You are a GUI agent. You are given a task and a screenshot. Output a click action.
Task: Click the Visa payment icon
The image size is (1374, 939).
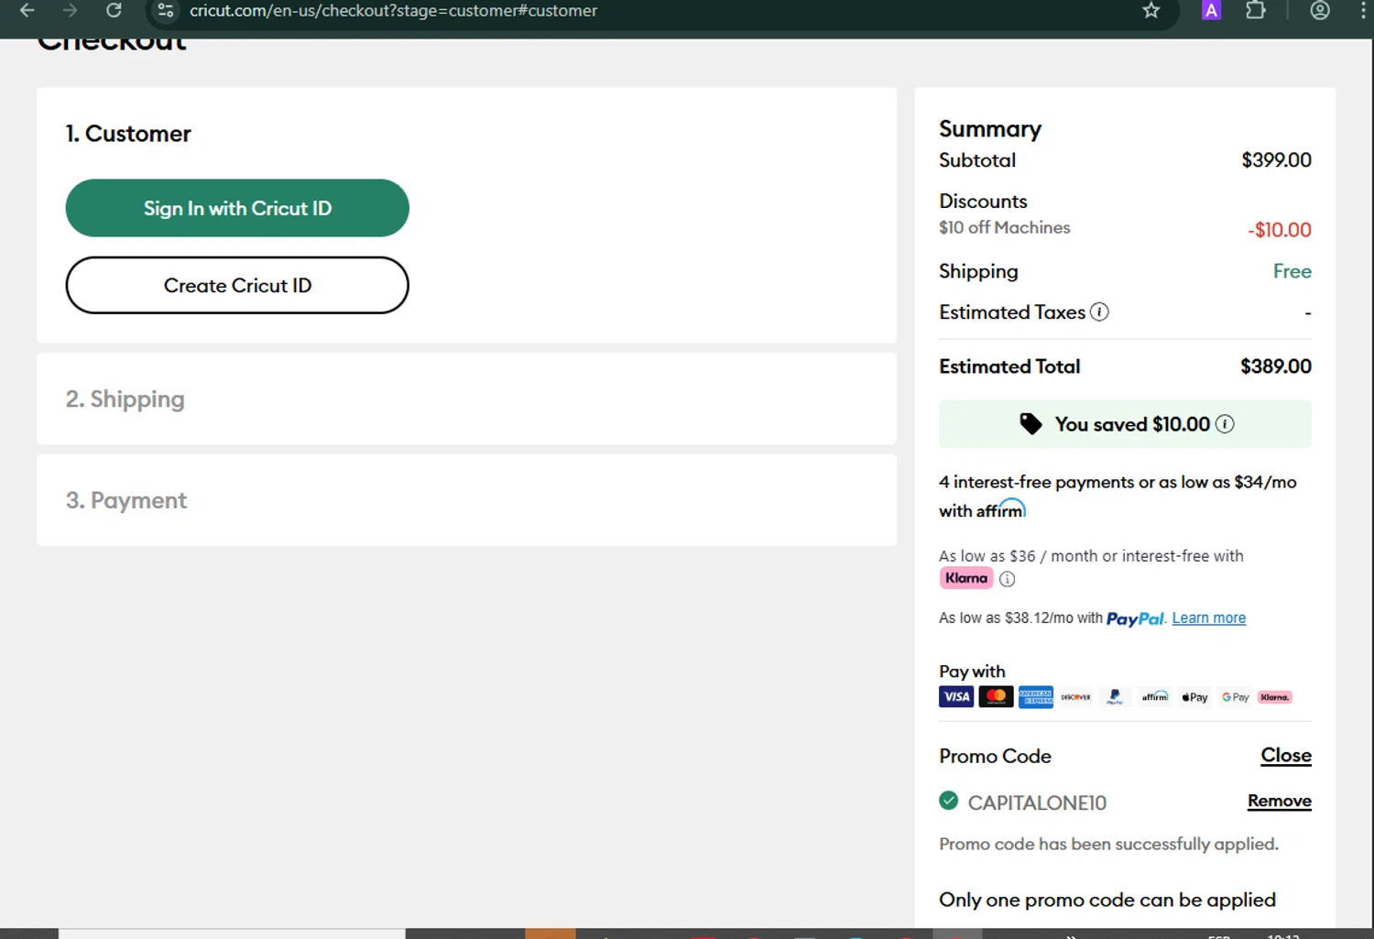(956, 697)
